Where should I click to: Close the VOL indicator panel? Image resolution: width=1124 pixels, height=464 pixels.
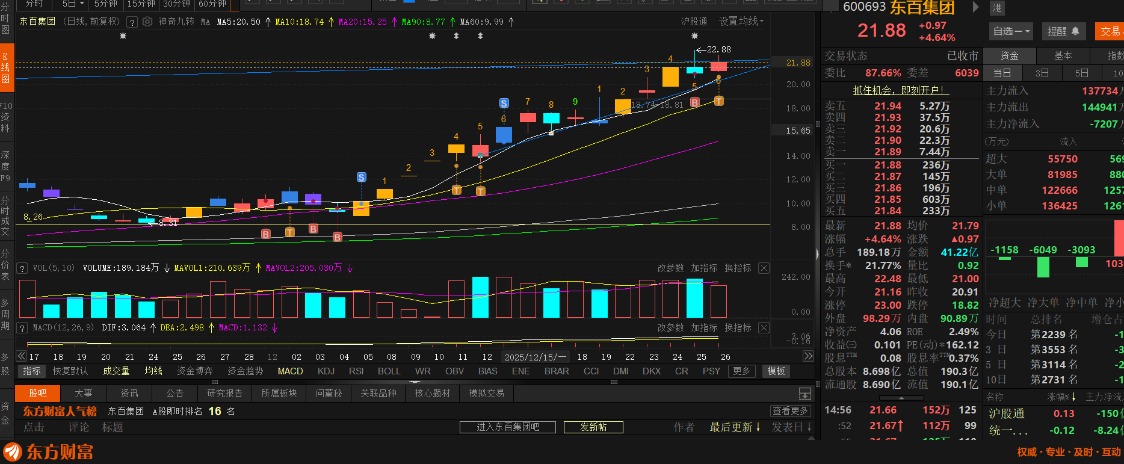click(x=764, y=268)
